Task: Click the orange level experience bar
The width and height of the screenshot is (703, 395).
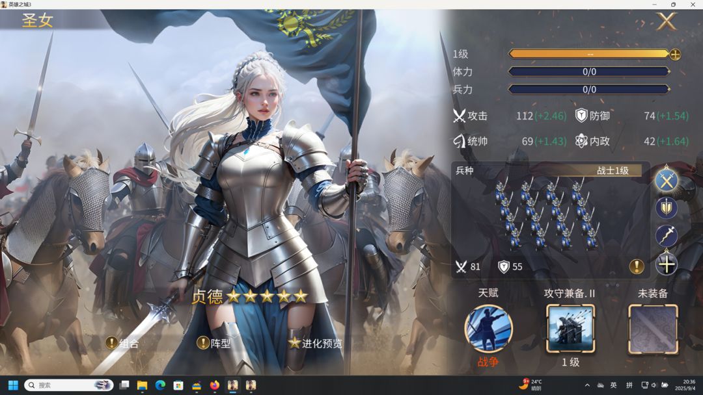Action: (588, 54)
